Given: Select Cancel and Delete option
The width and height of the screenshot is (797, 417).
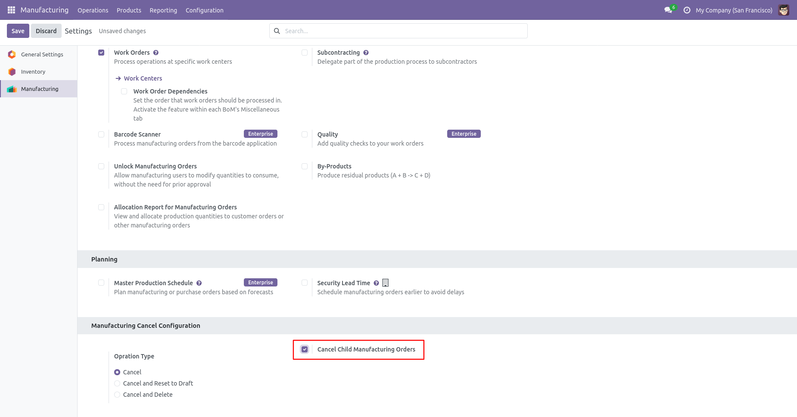Looking at the screenshot, I should point(117,395).
